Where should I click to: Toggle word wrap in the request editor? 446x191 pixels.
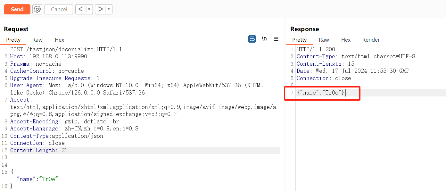pos(252,38)
